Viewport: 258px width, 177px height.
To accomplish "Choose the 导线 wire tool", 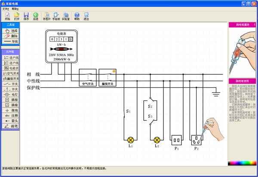I will tap(11, 42).
